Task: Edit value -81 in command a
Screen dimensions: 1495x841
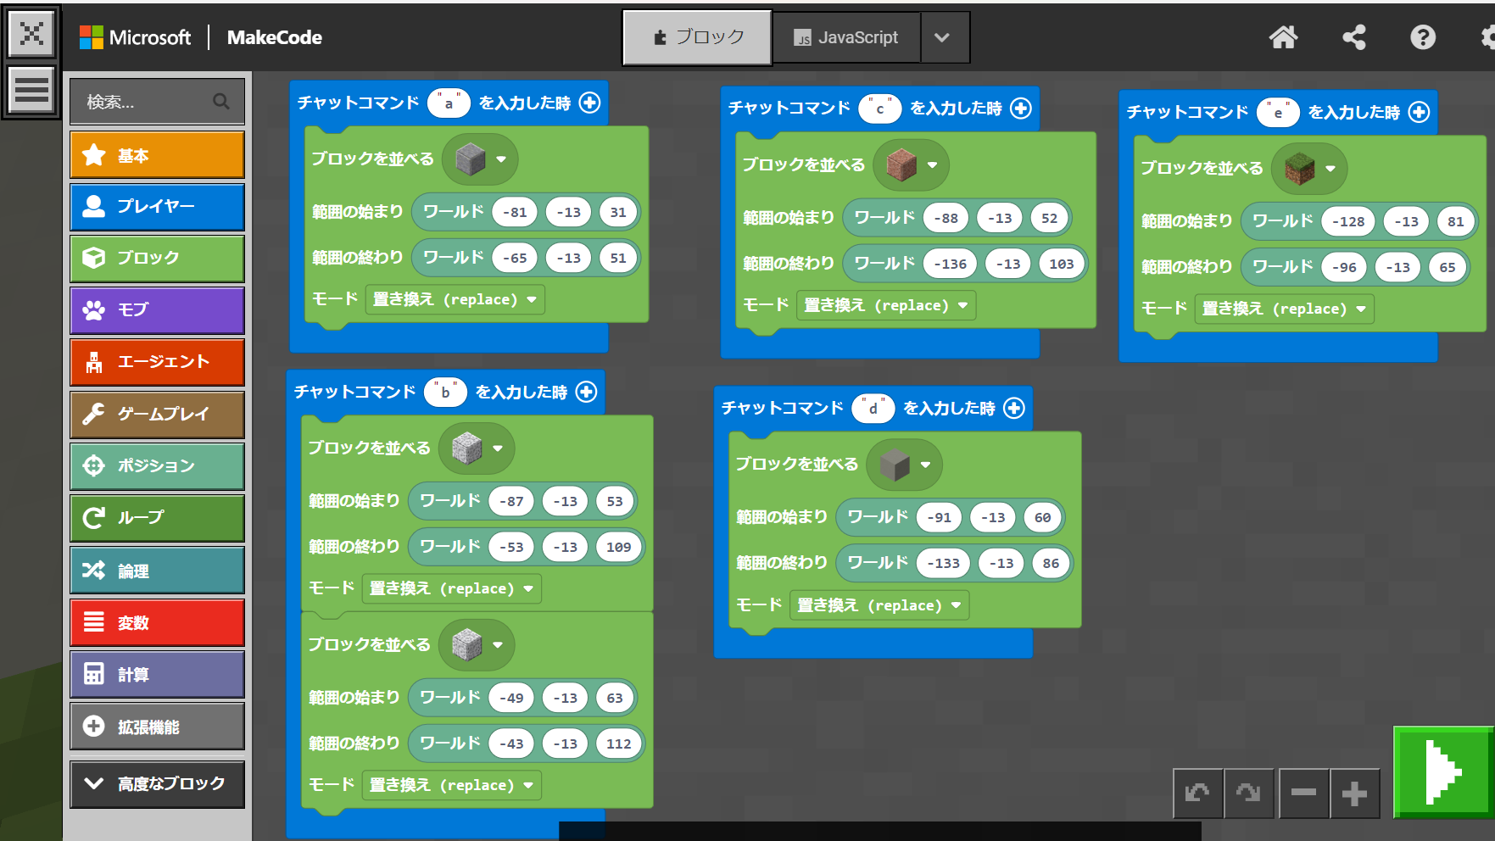Action: coord(515,212)
